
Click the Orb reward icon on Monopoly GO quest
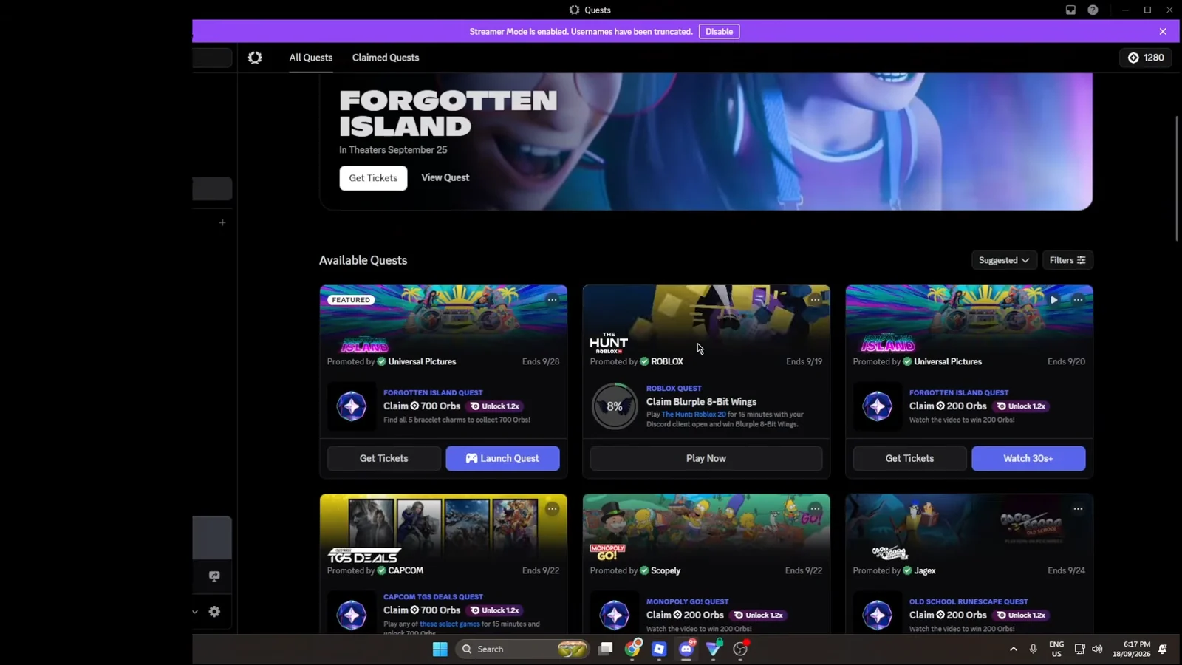click(x=614, y=615)
